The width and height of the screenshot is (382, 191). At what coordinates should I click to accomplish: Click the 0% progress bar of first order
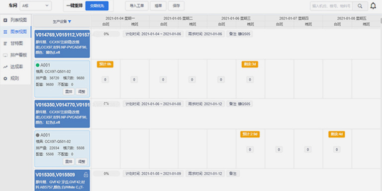(x=106, y=34)
